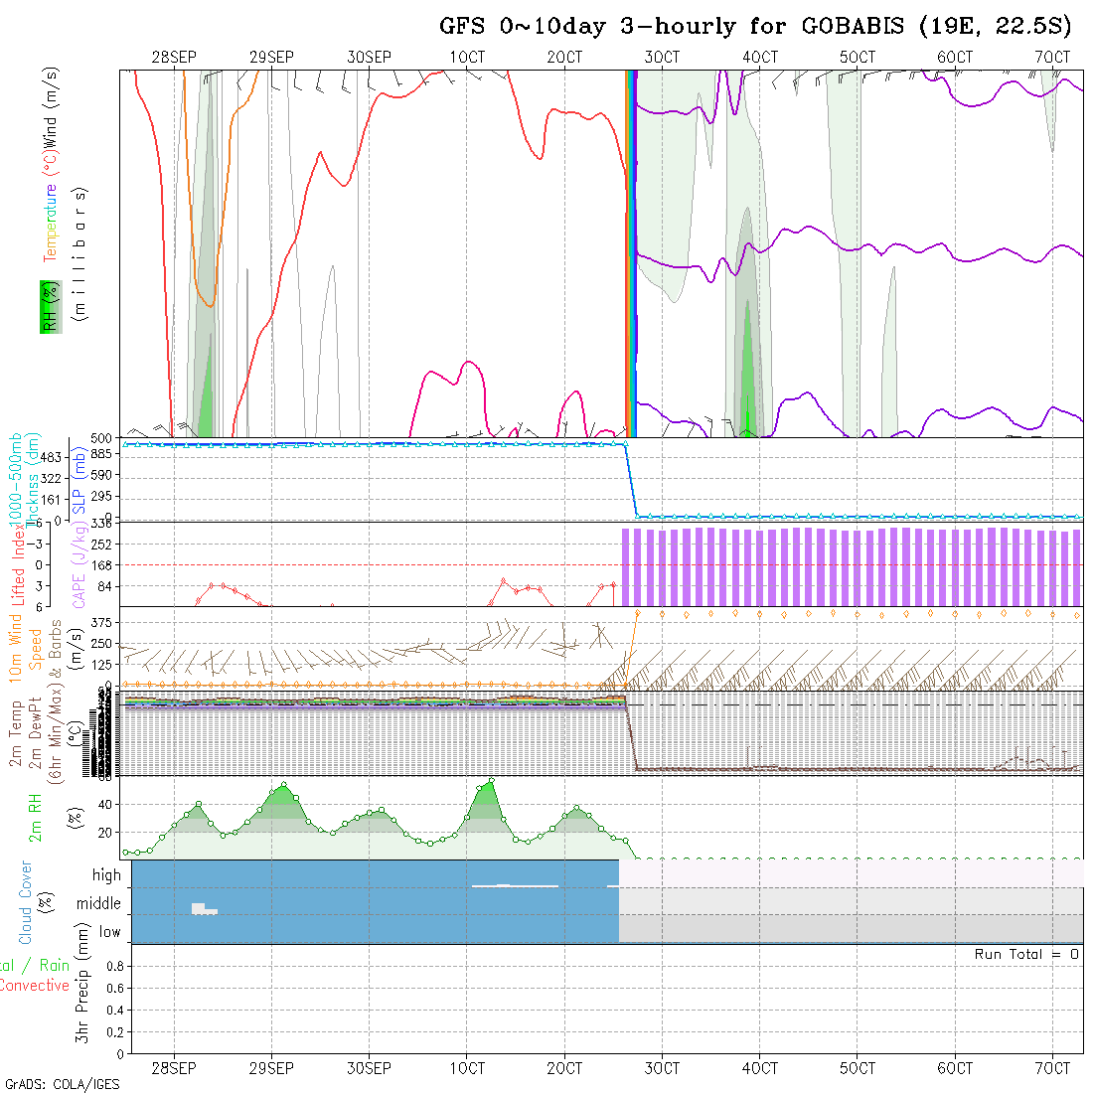1093x1093 pixels.
Task: Click the 500 millibar tick label
Action: [104, 438]
